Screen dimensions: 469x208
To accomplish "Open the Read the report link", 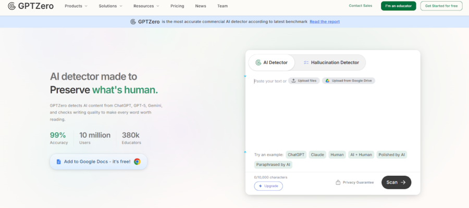I will point(324,22).
